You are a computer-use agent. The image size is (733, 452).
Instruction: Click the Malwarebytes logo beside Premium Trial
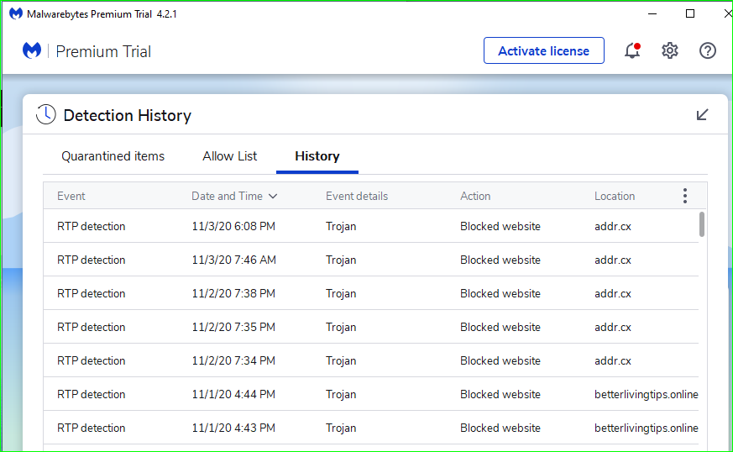point(32,50)
